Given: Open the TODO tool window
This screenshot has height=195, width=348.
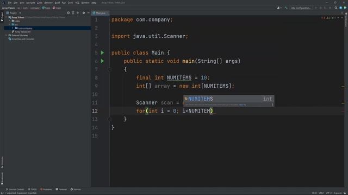Looking at the screenshot, I should click(x=33, y=190).
